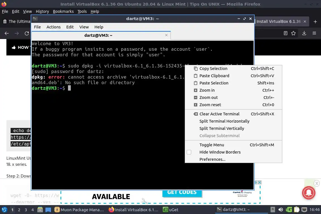Open the terminal Edit menu
The image size is (321, 214).
tap(70, 27)
